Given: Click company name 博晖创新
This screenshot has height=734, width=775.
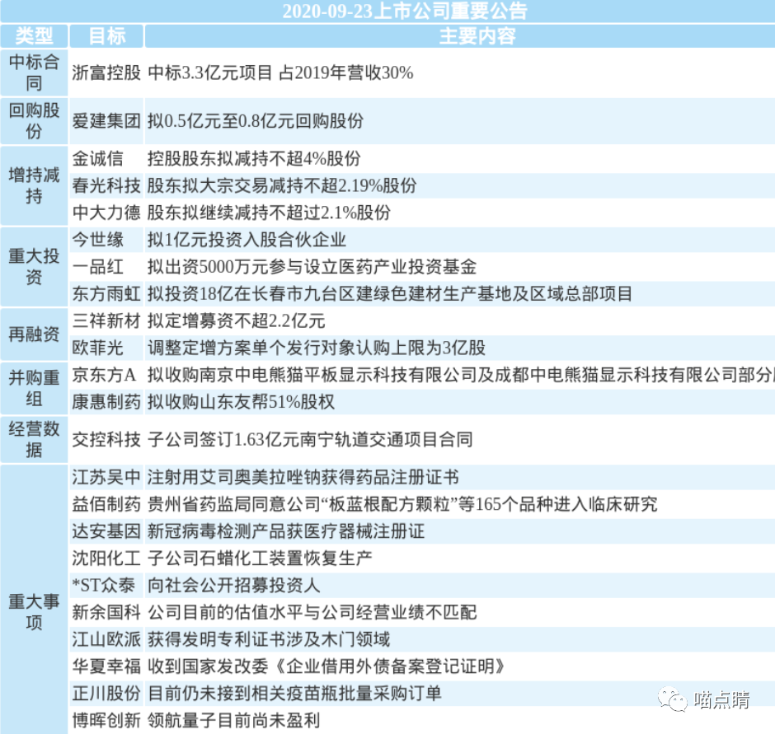Looking at the screenshot, I should tap(106, 721).
